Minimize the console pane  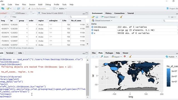point(84,53)
